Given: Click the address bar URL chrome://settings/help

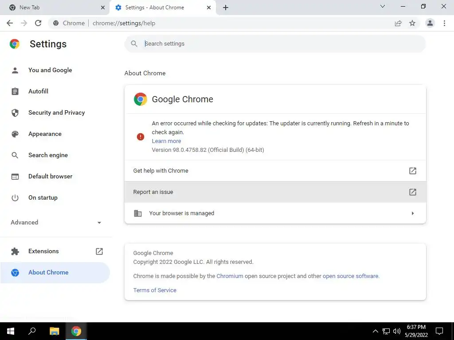Looking at the screenshot, I should 124,23.
